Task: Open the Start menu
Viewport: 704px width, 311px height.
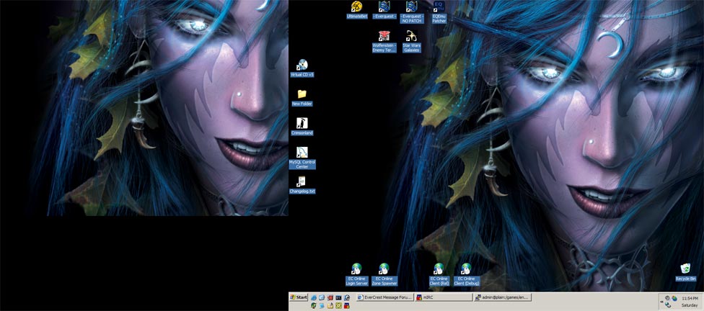Action: click(299, 297)
